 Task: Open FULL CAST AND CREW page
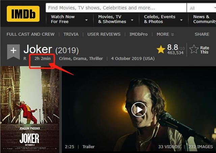coord(31,34)
